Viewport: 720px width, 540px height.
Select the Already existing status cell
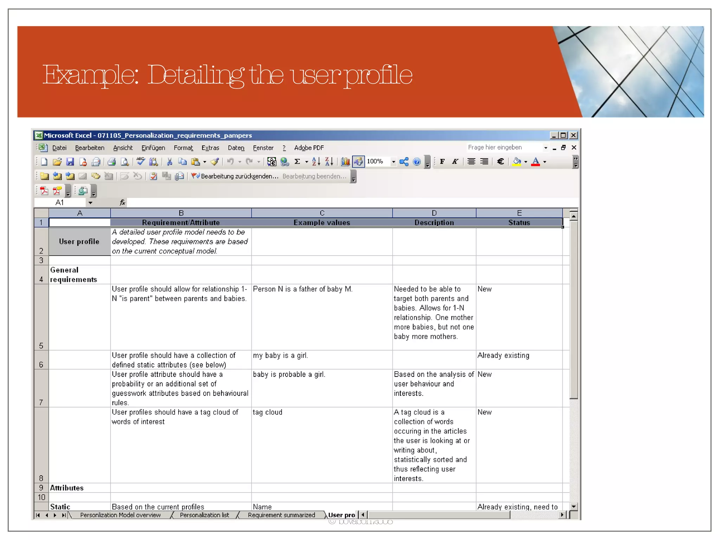(519, 360)
